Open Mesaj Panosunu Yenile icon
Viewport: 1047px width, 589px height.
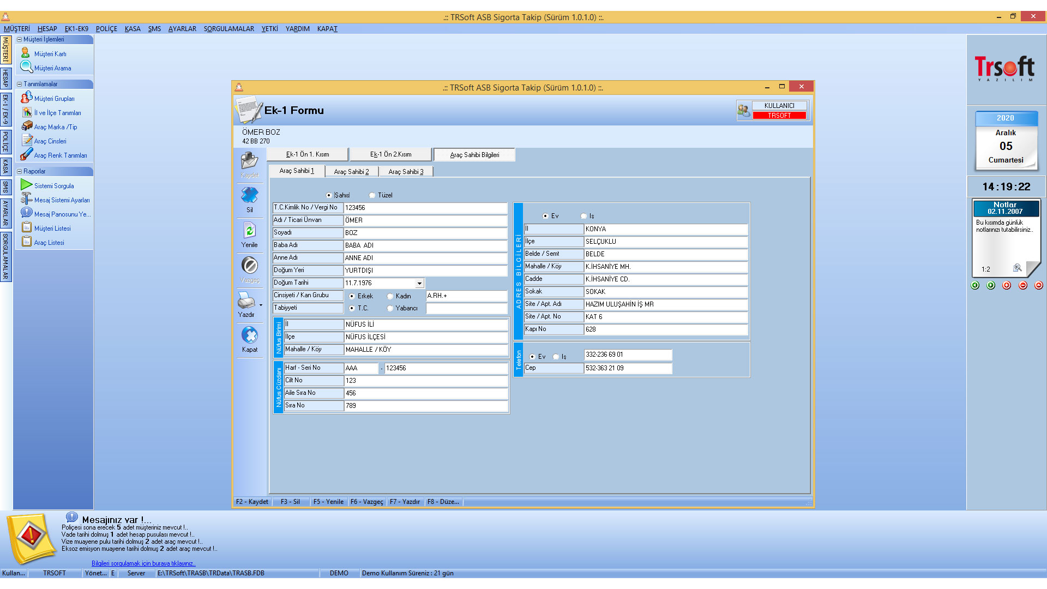[x=26, y=213]
